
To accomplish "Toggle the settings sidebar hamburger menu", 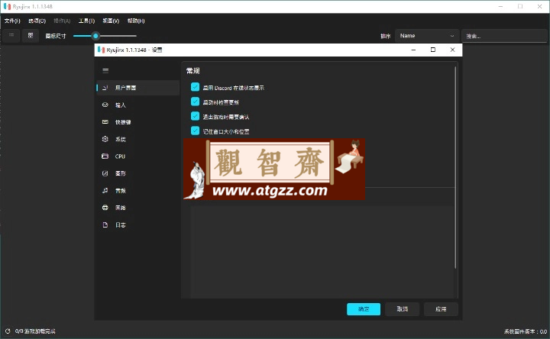I will pyautogui.click(x=105, y=70).
